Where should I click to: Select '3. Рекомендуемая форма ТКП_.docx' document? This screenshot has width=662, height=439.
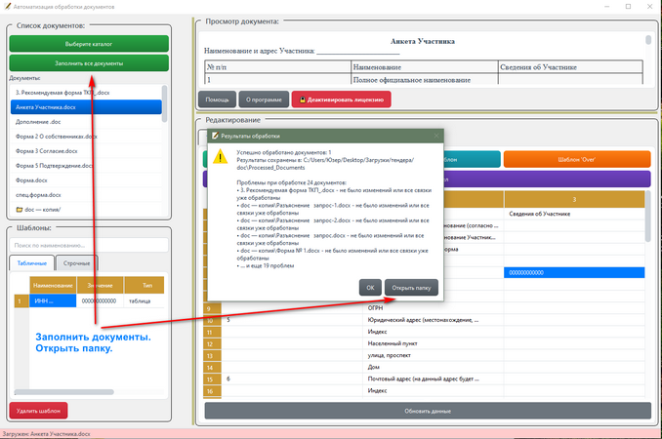pyautogui.click(x=86, y=93)
